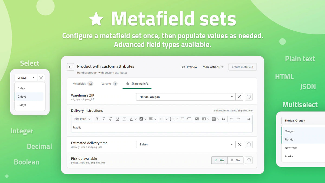Image resolution: width=325 pixels, height=183 pixels.
Task: Insert a bulleted list
Action: click(162, 119)
